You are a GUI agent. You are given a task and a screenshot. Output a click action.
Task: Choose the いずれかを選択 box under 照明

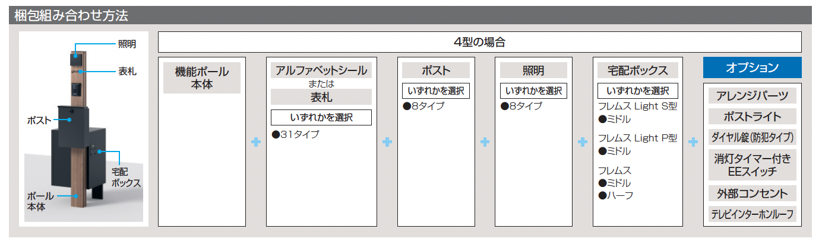(533, 91)
